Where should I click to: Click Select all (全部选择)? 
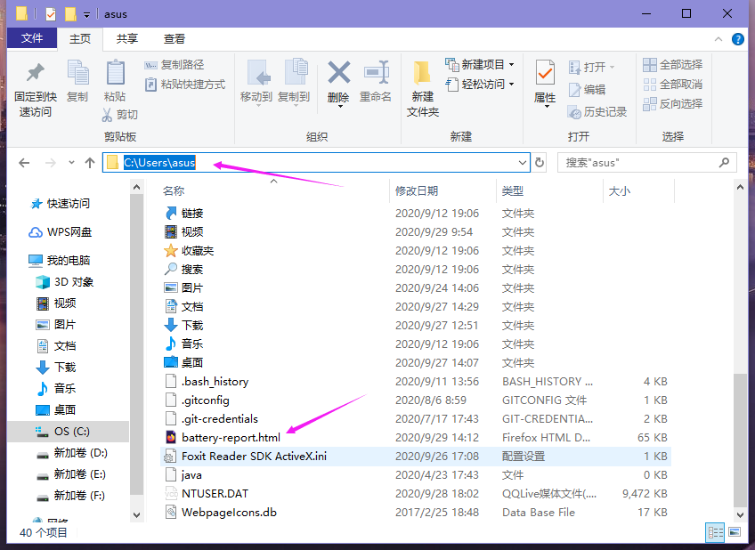pos(673,64)
